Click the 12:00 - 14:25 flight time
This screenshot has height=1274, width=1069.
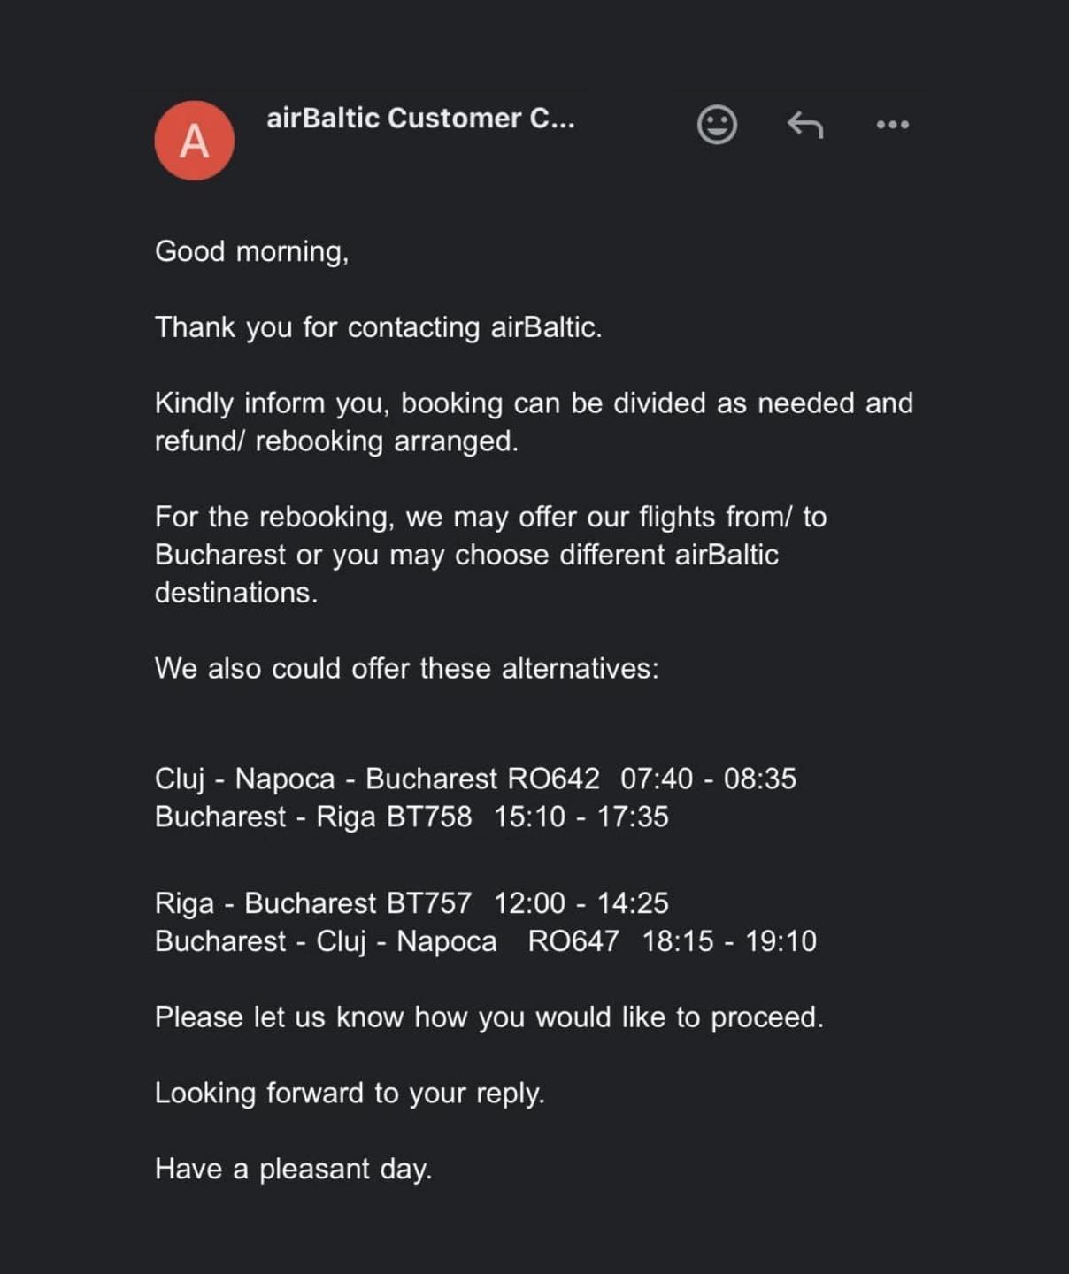tap(581, 903)
